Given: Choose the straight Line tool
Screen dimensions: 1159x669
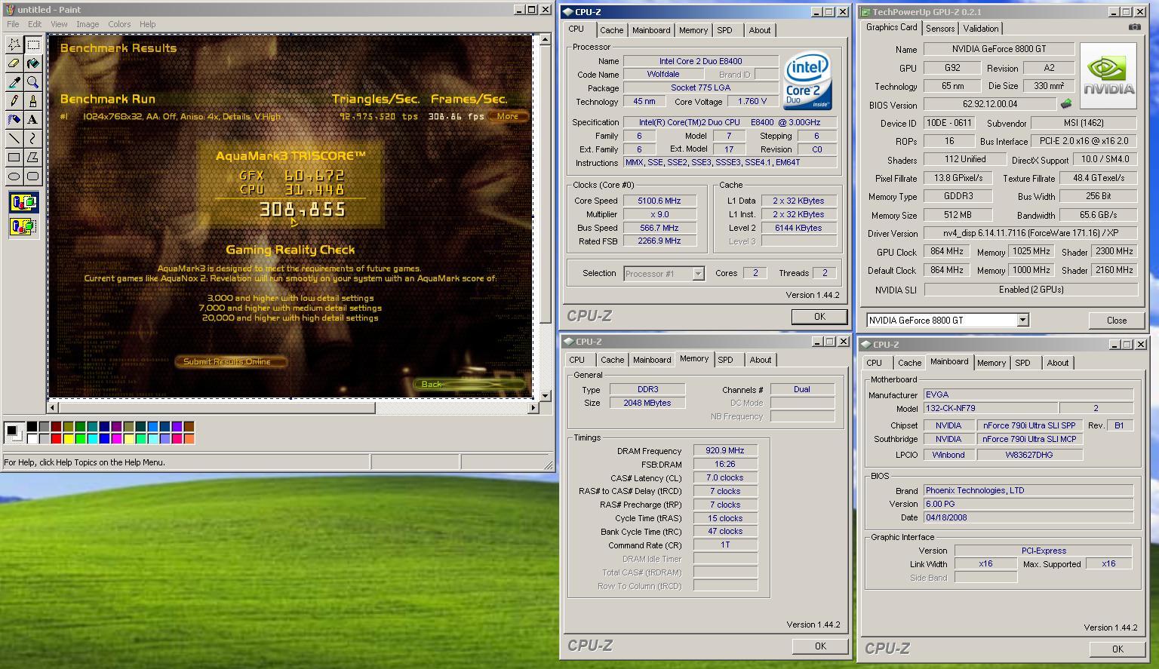Looking at the screenshot, I should [14, 139].
